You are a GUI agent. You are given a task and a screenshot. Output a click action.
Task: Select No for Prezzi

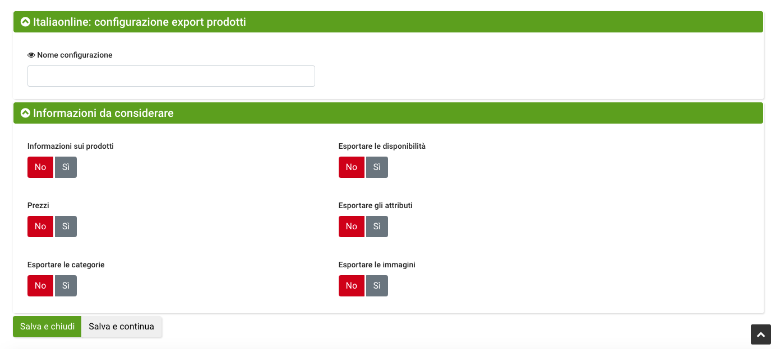pos(40,227)
